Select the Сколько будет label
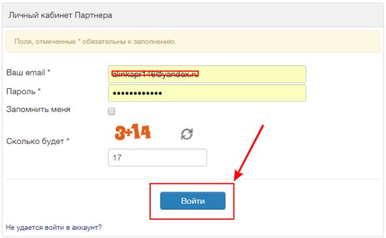 pyautogui.click(x=35, y=141)
